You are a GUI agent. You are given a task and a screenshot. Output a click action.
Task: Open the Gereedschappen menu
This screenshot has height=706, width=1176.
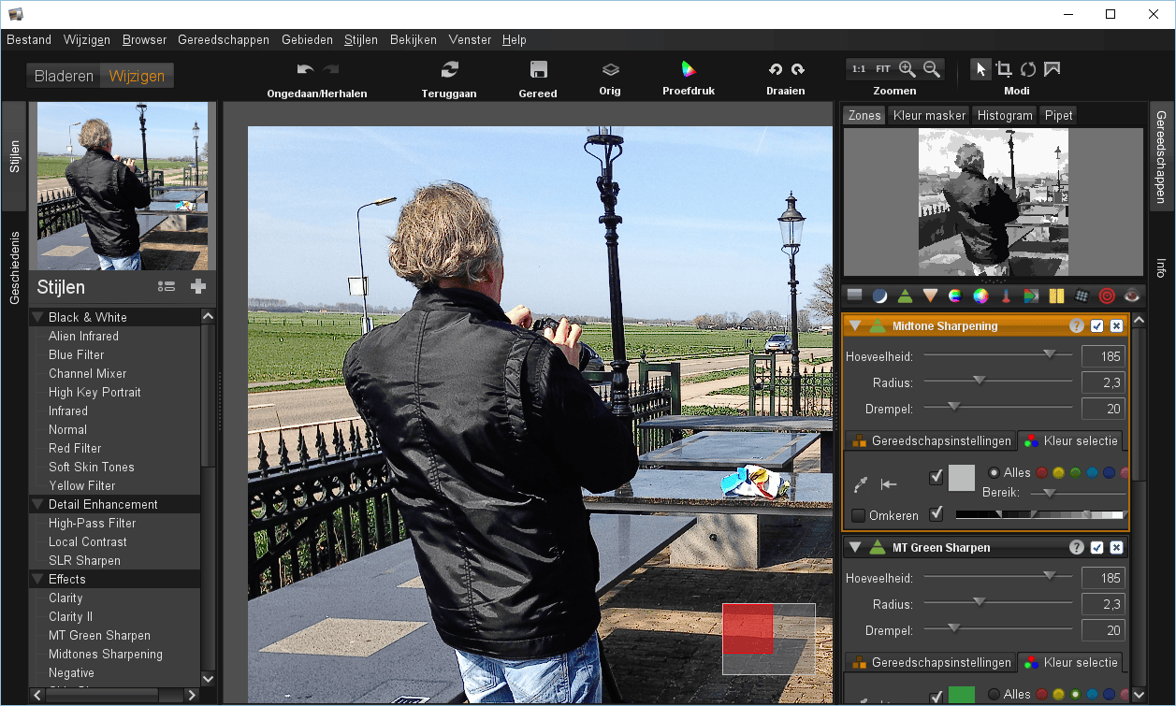223,39
